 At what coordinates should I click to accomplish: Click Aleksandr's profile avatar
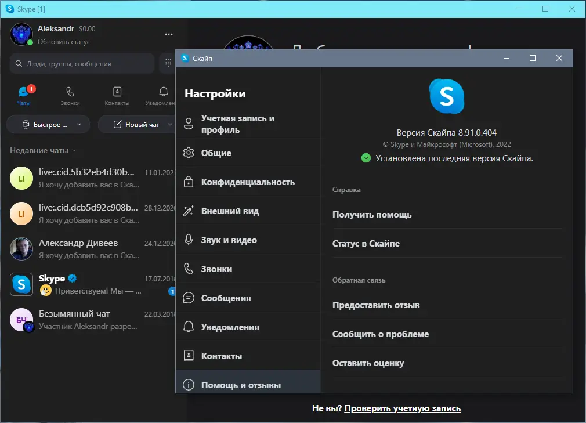pyautogui.click(x=21, y=34)
